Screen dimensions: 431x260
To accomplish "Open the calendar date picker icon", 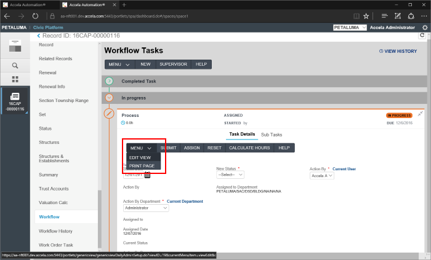I will click(x=147, y=175).
